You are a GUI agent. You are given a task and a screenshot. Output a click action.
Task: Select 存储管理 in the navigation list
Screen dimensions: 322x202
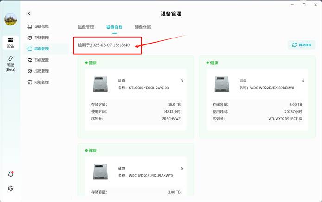41,38
